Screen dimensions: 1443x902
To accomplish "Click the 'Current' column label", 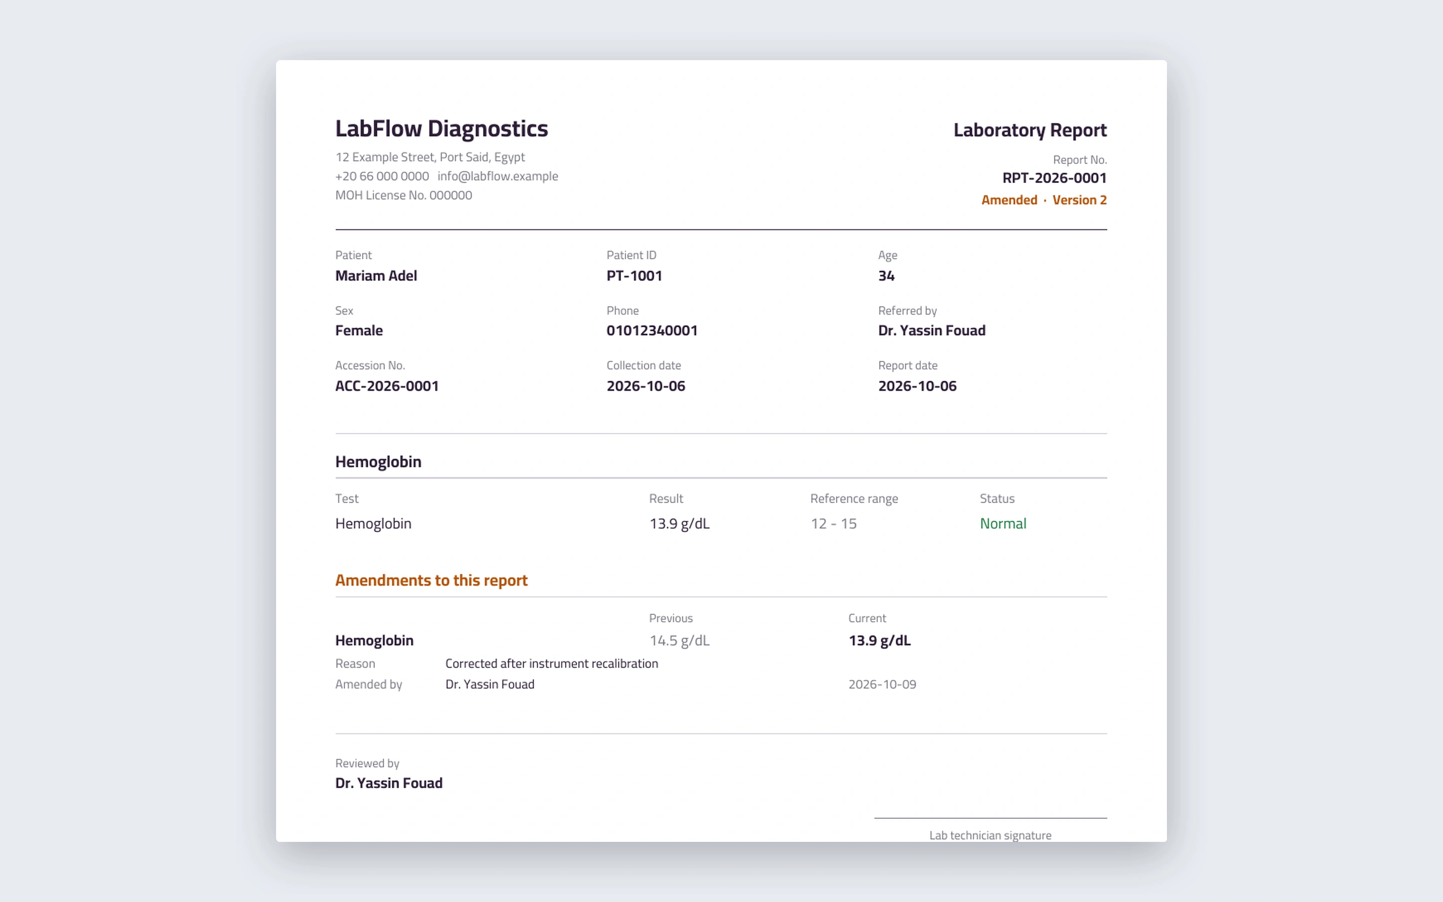I will tap(867, 618).
